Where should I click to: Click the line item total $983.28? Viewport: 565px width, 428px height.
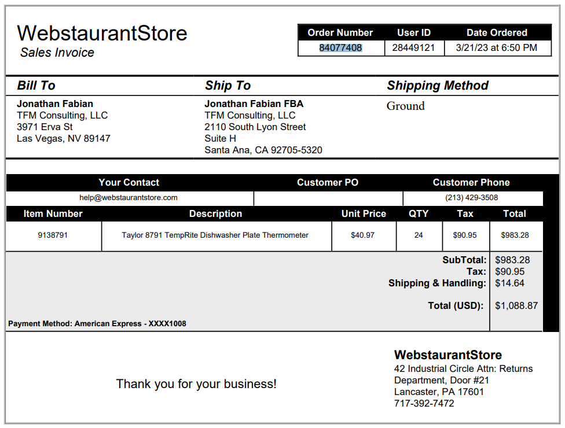point(515,235)
